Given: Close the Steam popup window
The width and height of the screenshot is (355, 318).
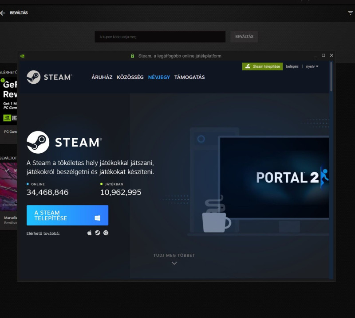Looking at the screenshot, I should [x=331, y=55].
